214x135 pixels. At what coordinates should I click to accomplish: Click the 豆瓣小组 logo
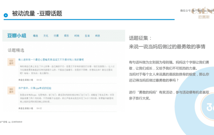pos(17,36)
